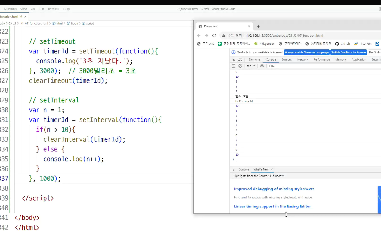Open the Run menu in VS Code
381x248 pixels.
point(41,9)
